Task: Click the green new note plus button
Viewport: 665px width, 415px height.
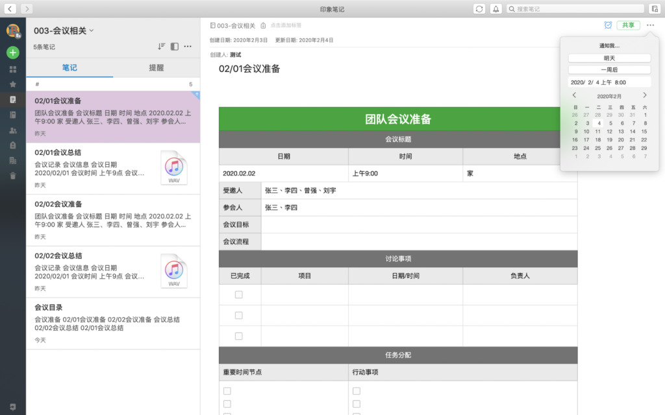Action: (13, 53)
